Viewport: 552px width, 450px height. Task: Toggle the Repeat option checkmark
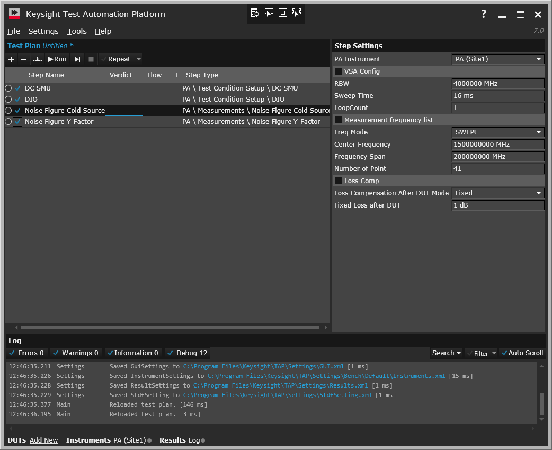[x=103, y=59]
